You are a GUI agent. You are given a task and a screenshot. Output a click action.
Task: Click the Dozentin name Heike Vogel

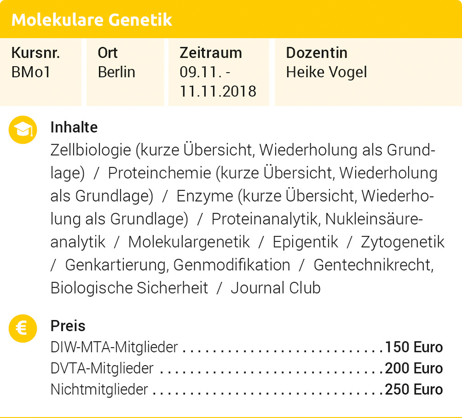click(327, 72)
